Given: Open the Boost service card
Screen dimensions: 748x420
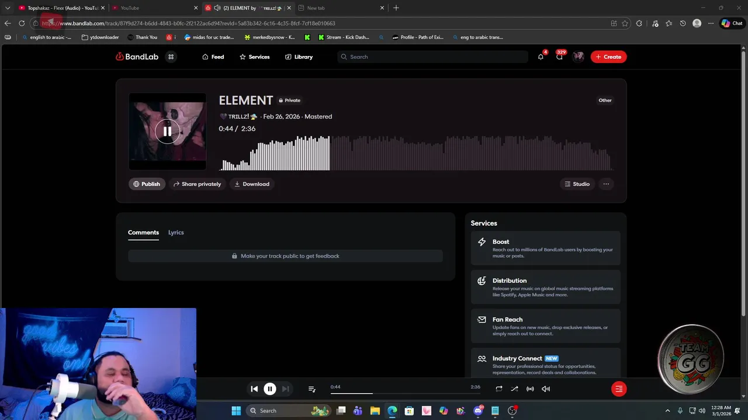Looking at the screenshot, I should coord(545,248).
